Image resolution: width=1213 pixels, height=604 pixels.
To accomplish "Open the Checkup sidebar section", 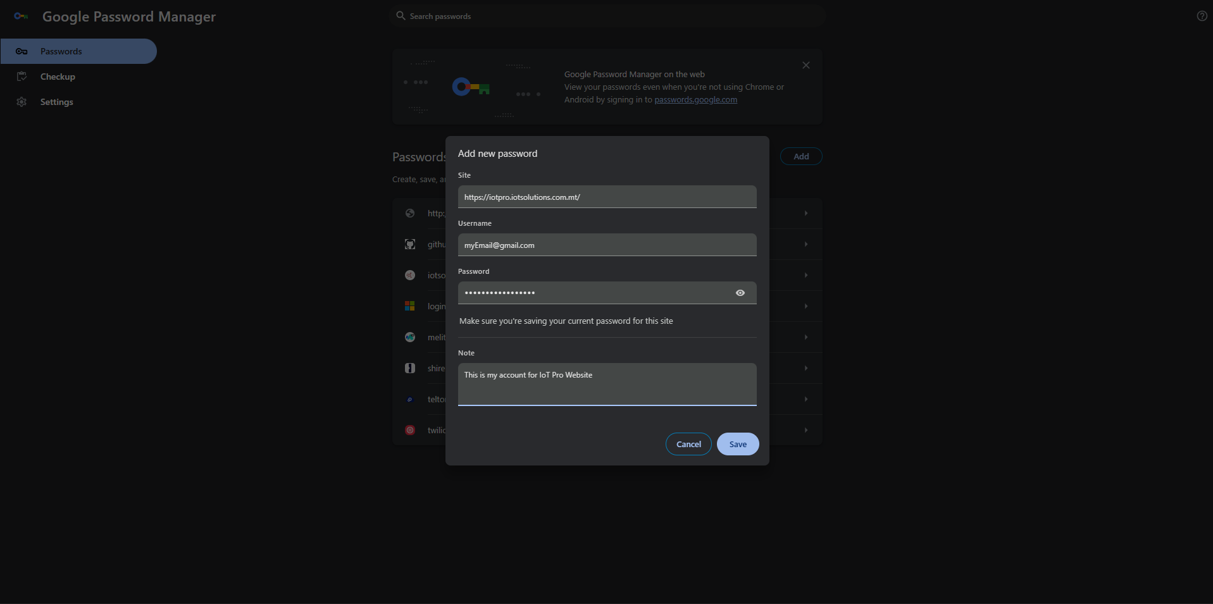I will 78,77.
